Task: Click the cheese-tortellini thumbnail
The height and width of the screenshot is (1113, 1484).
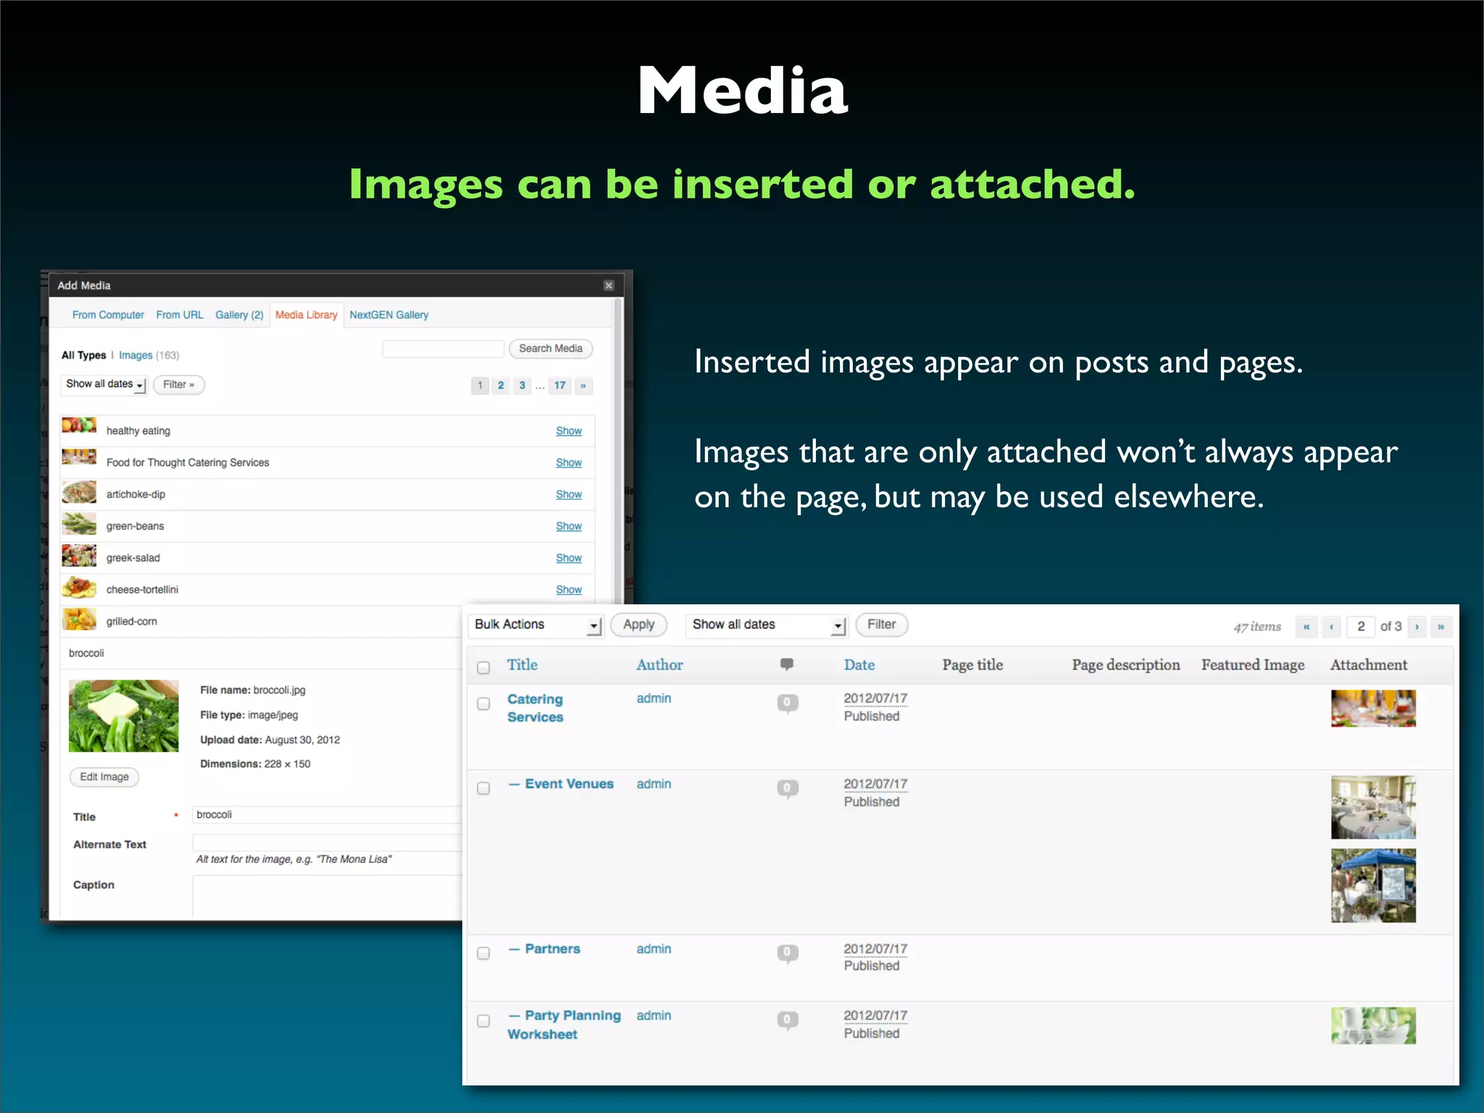Action: point(79,588)
